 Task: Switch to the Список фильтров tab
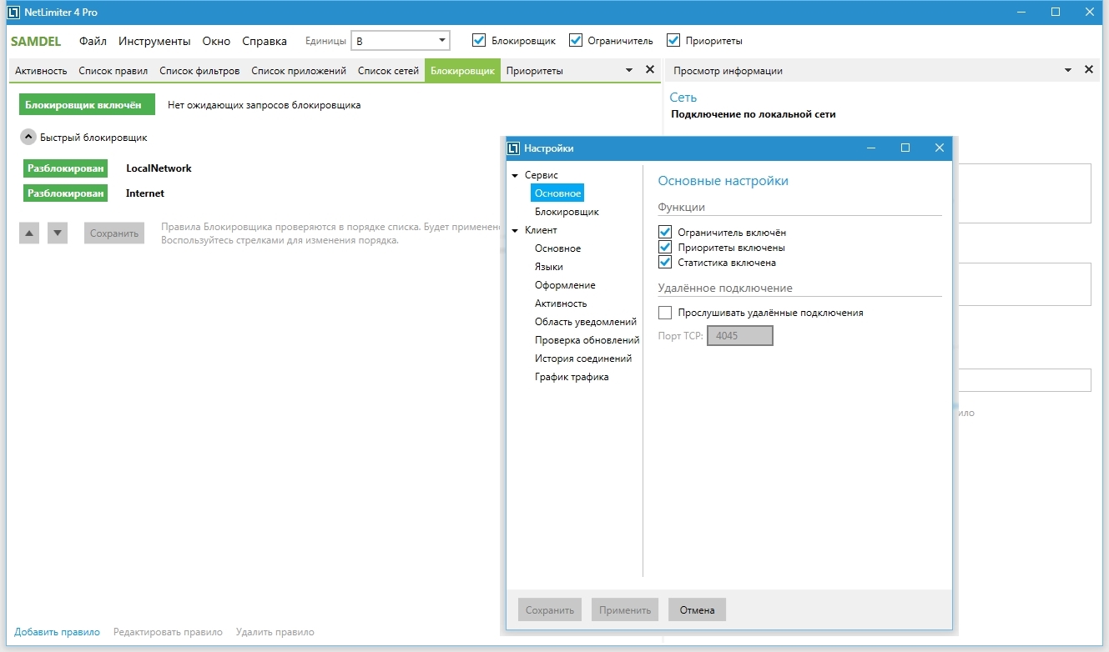coord(199,71)
